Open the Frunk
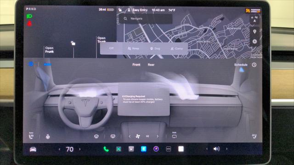Image resolution: width=294 pixels, height=165 pixels. [x=49, y=50]
